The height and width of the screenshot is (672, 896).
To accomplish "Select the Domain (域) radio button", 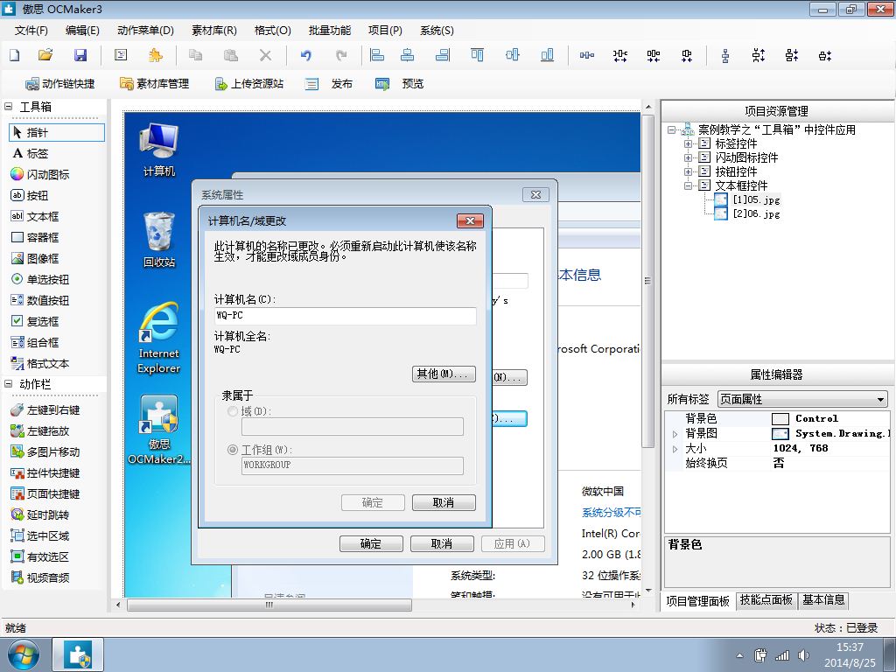I will tap(233, 411).
